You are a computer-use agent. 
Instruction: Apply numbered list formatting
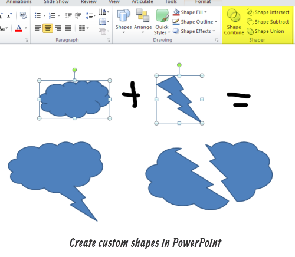52,15
